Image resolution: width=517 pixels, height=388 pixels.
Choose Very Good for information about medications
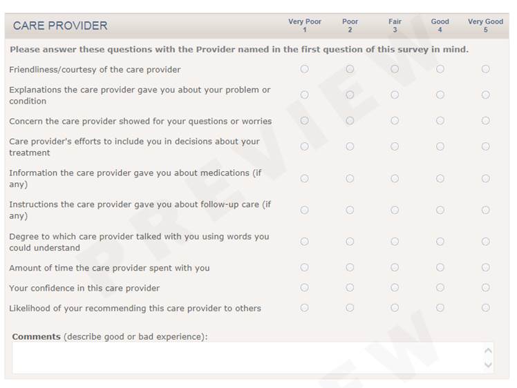click(485, 178)
